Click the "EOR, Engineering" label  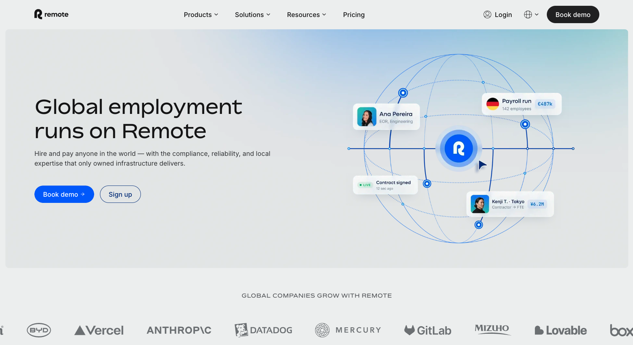pos(396,122)
